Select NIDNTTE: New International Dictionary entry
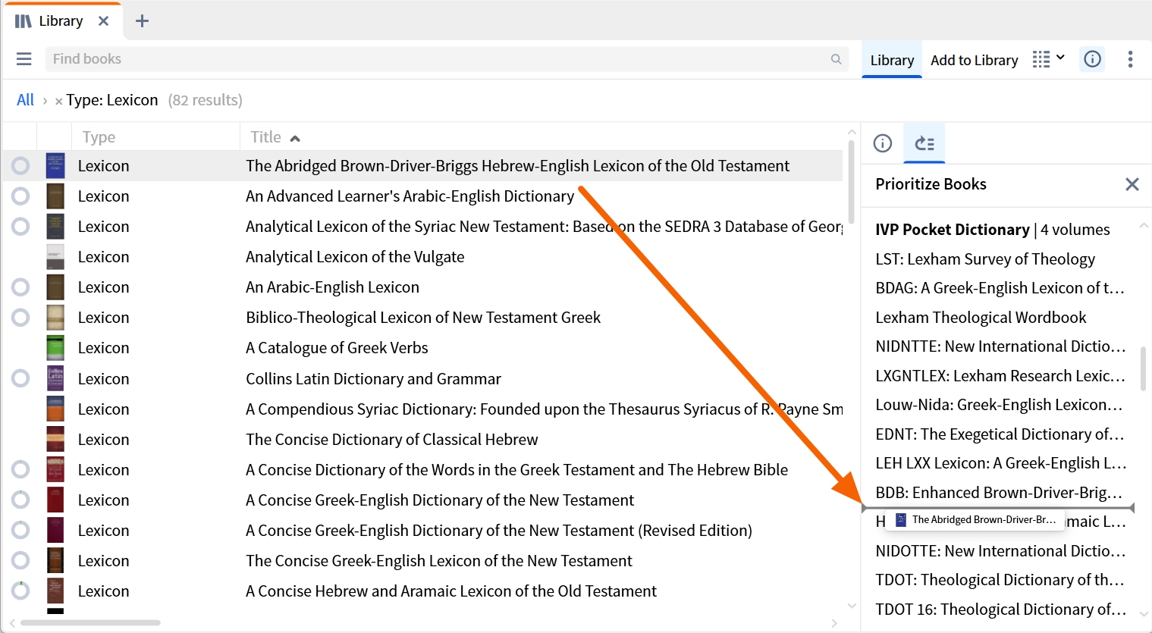 tap(1000, 346)
